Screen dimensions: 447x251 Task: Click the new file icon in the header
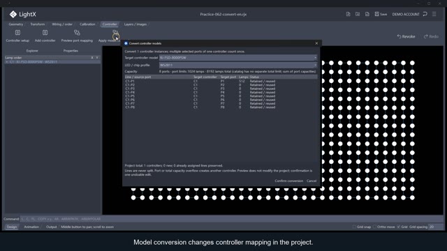(x=348, y=14)
